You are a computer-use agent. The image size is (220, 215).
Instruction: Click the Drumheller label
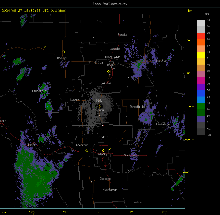(x=163, y=124)
